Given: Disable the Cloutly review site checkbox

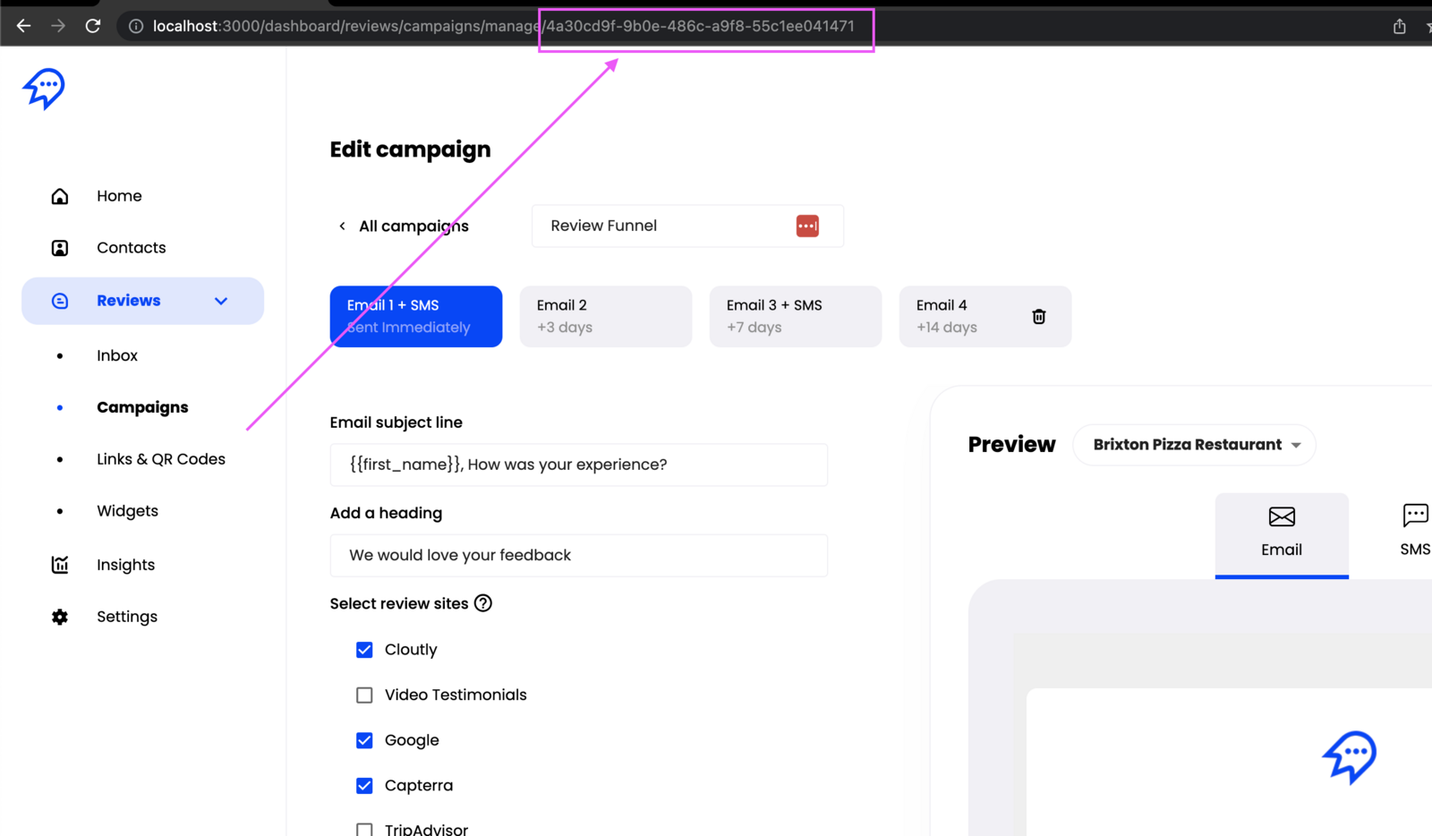Looking at the screenshot, I should pyautogui.click(x=364, y=650).
